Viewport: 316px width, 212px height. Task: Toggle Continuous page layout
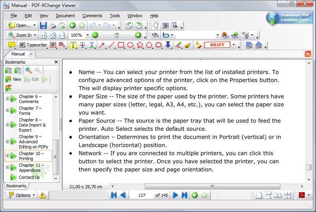[269, 195]
